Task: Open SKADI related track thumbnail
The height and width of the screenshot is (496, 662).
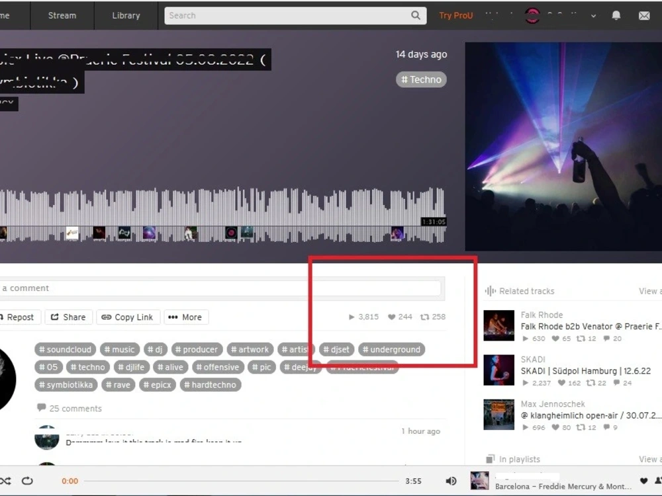Action: point(498,370)
